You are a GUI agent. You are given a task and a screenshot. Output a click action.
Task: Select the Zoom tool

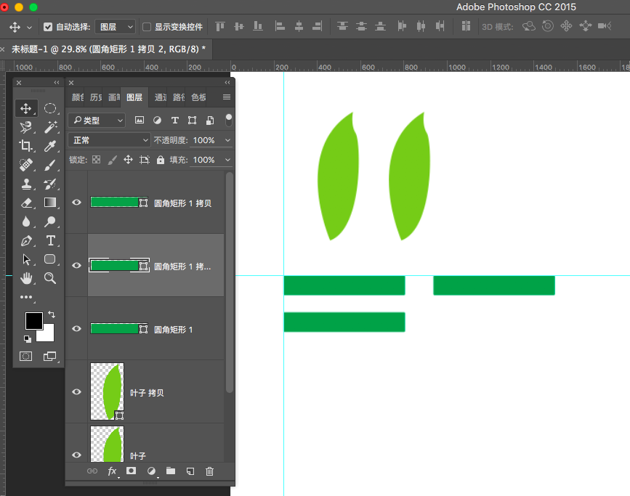coord(50,278)
